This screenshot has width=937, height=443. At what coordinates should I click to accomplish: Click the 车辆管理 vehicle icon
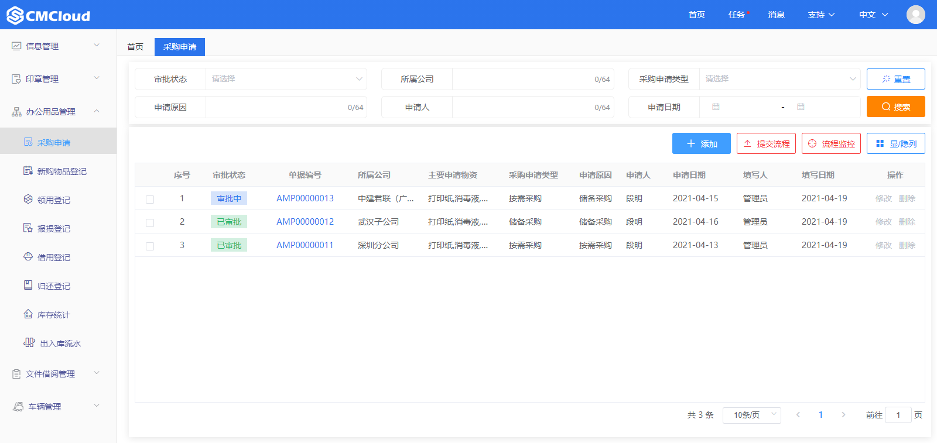[18, 406]
